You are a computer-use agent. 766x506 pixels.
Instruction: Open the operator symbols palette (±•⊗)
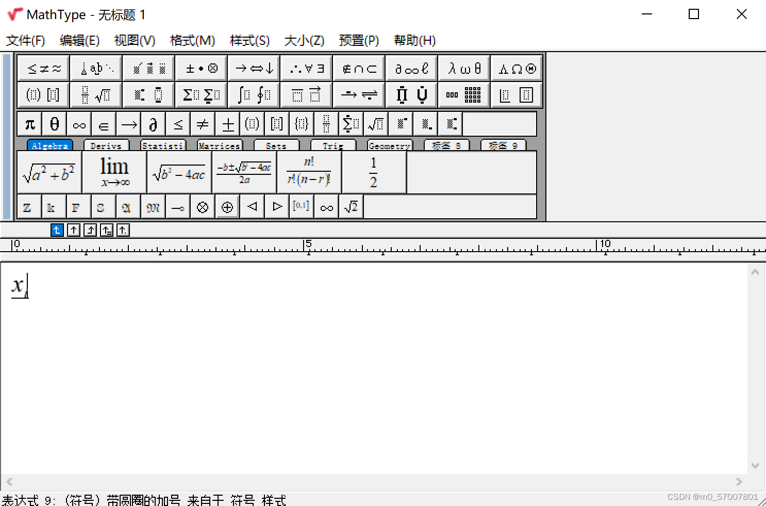coord(202,68)
